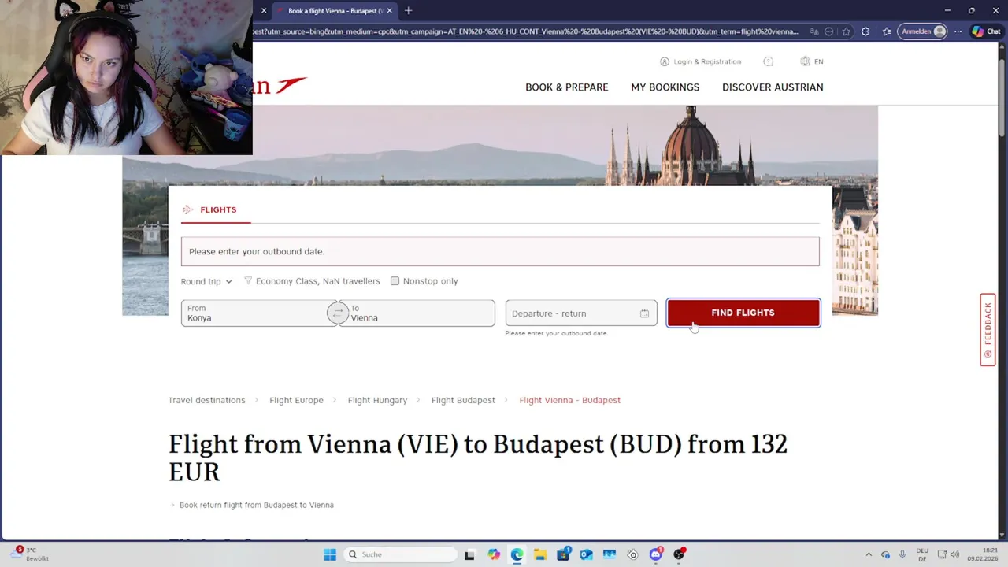Click the volume tray icon
Screen dimensions: 1008x567
click(x=954, y=554)
